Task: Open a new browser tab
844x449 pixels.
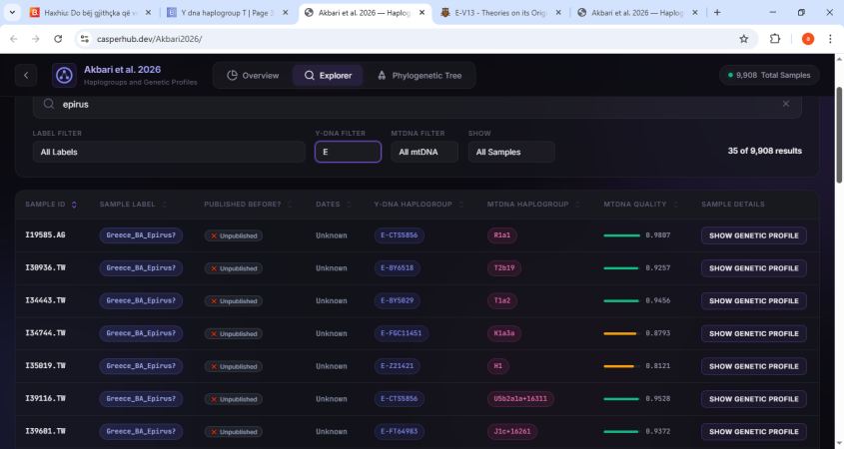Action: click(x=717, y=12)
